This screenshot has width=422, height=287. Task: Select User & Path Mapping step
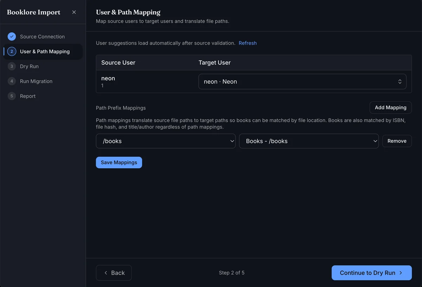[x=43, y=51]
